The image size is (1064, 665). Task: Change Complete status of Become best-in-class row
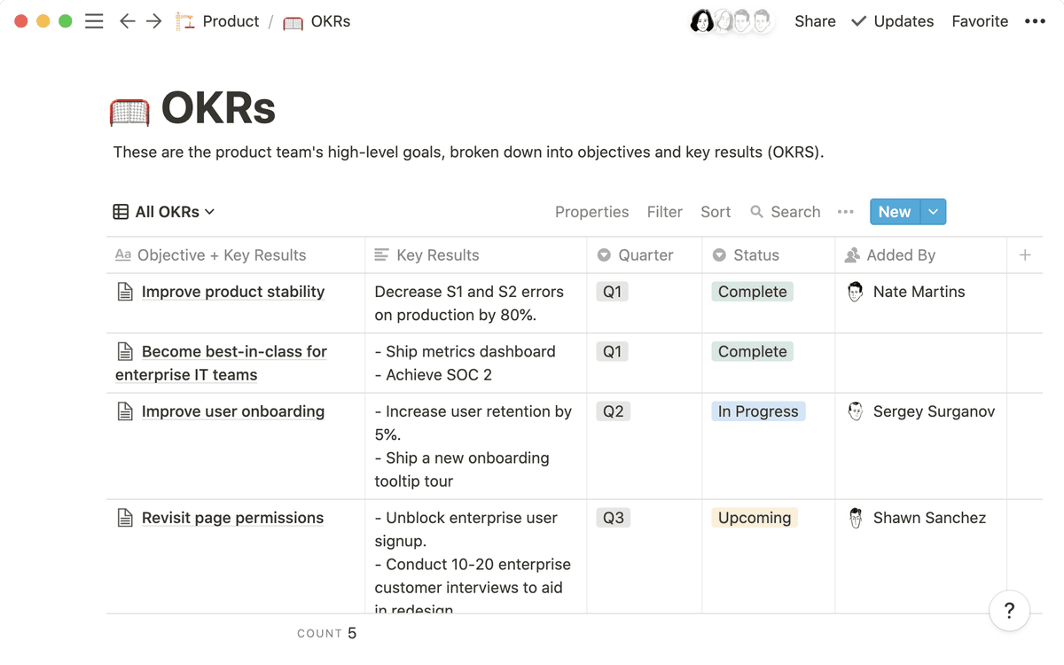(x=753, y=352)
